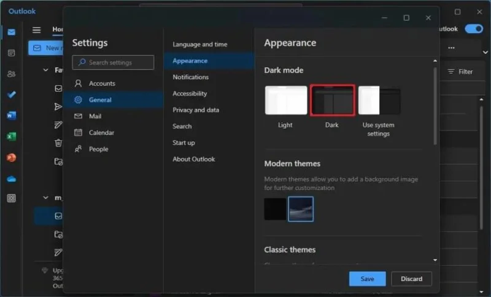Pick the plain black modern theme swatch
This screenshot has width=491, height=297.
pyautogui.click(x=275, y=209)
